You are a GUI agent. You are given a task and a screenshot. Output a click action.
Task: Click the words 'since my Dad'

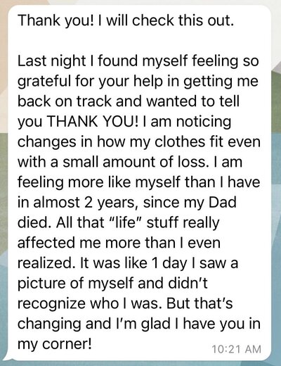[190, 203]
